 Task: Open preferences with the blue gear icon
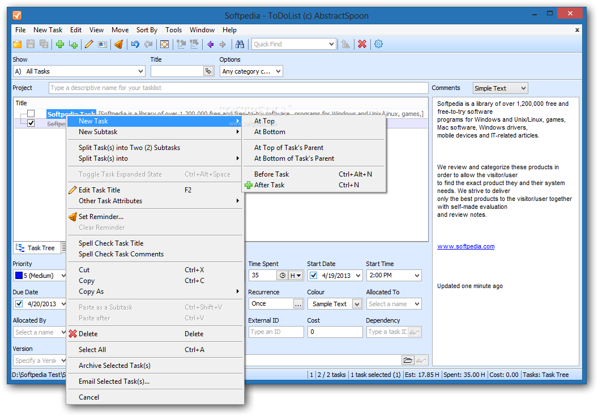click(378, 44)
